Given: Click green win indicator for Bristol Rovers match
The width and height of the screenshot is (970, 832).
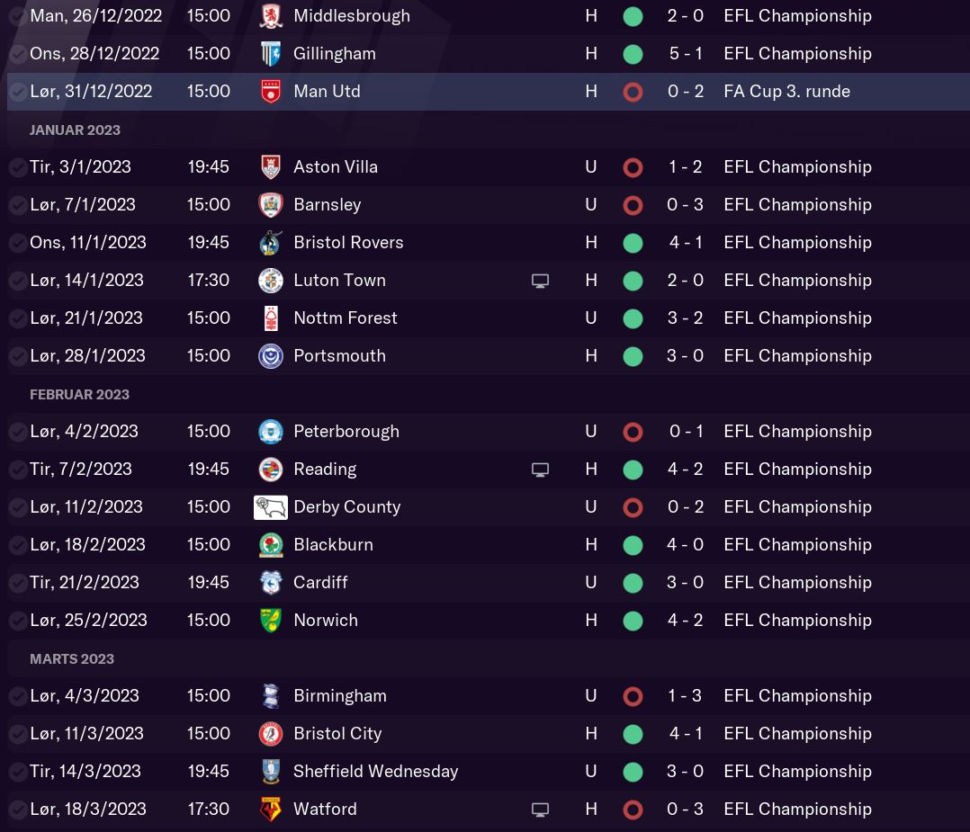Looking at the screenshot, I should [633, 243].
